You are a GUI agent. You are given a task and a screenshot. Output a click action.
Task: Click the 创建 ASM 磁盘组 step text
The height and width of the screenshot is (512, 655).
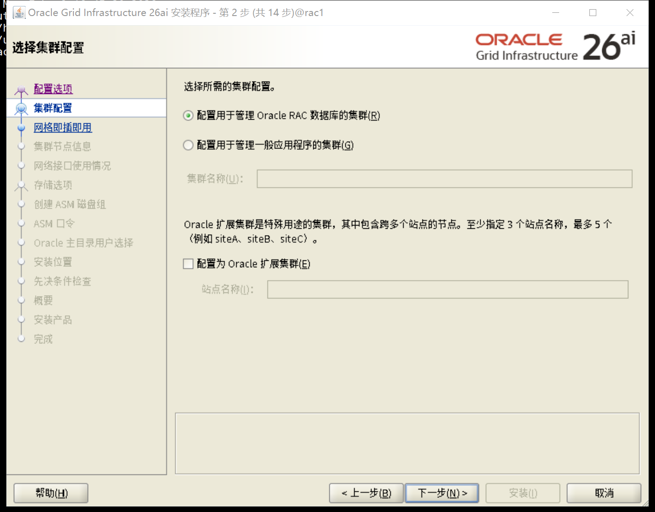[x=70, y=204]
